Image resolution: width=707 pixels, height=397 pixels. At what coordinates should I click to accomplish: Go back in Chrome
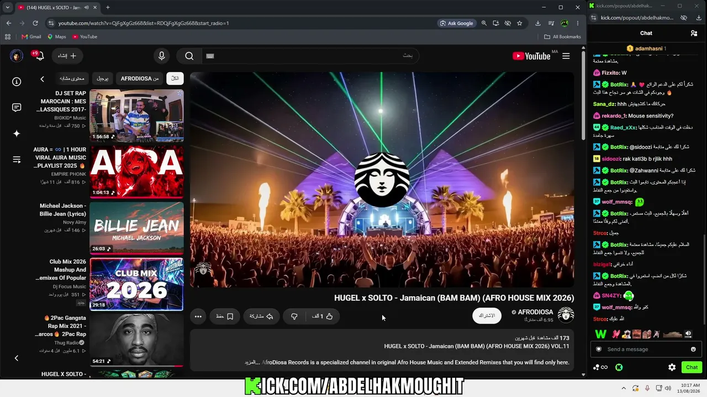click(9, 23)
